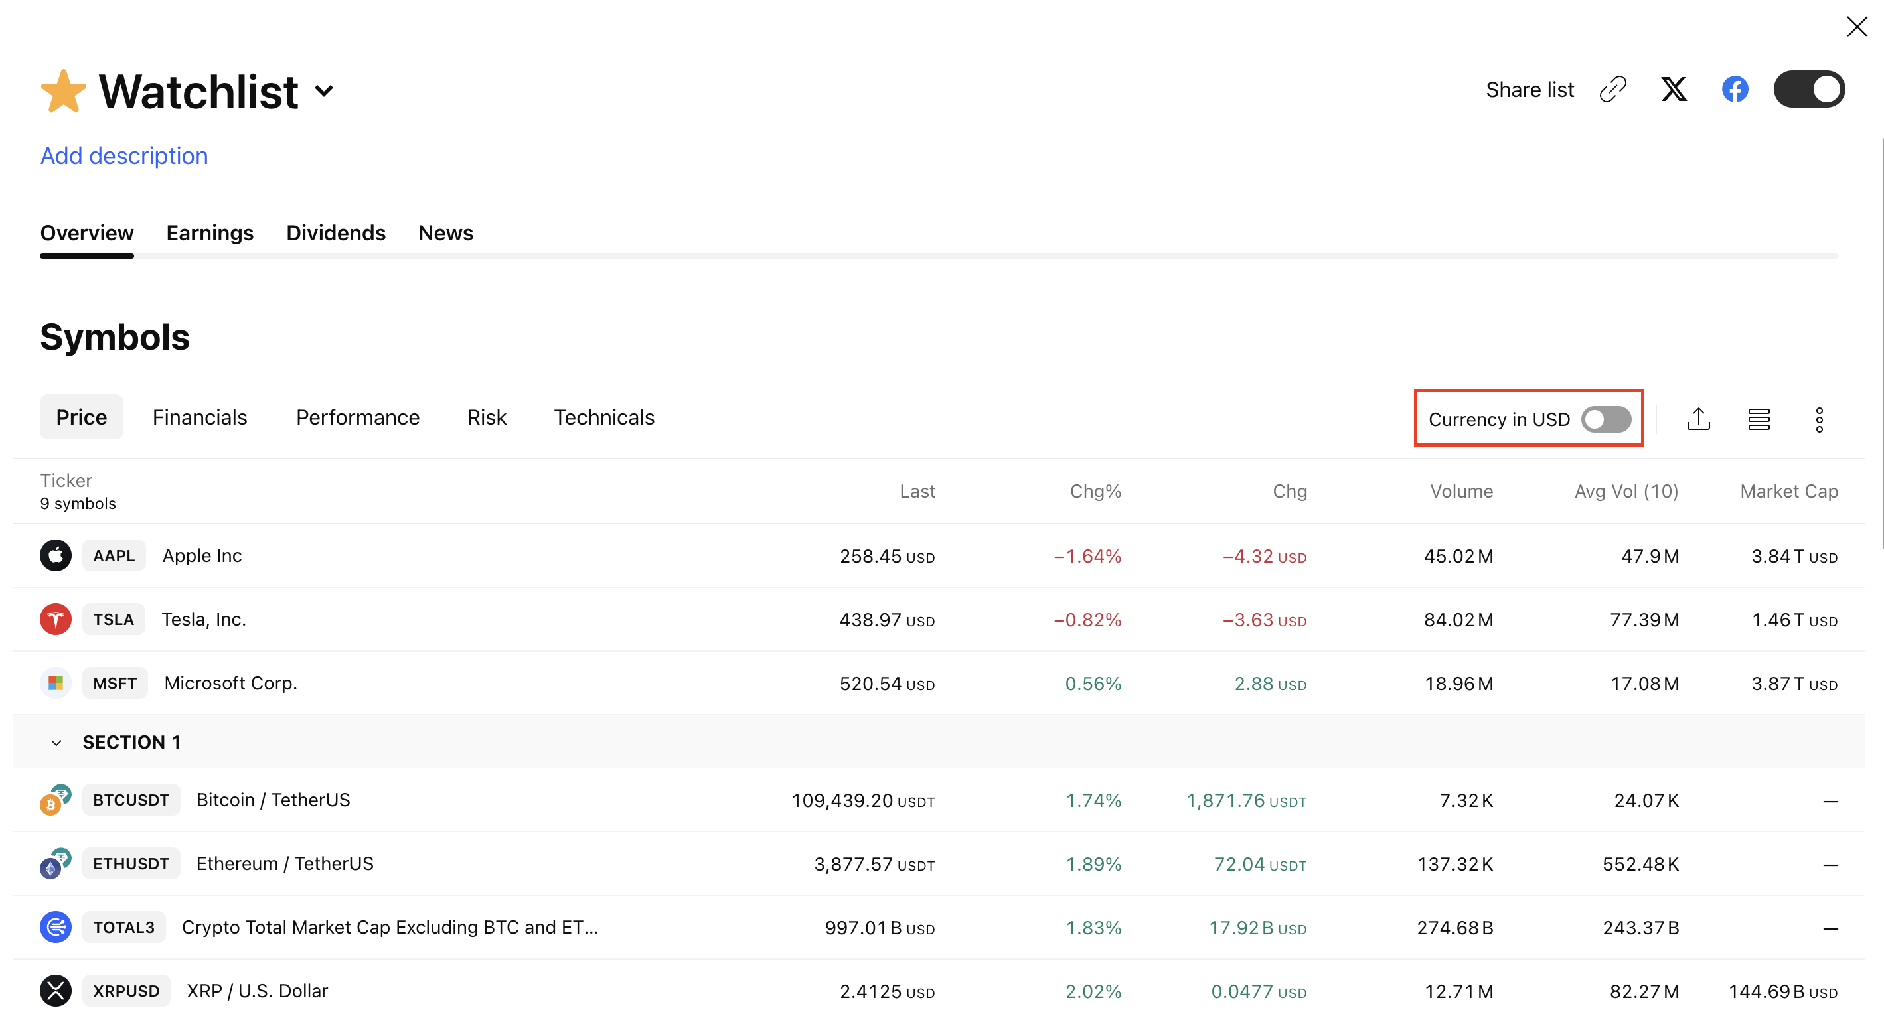Select the Performance column set

click(x=357, y=417)
